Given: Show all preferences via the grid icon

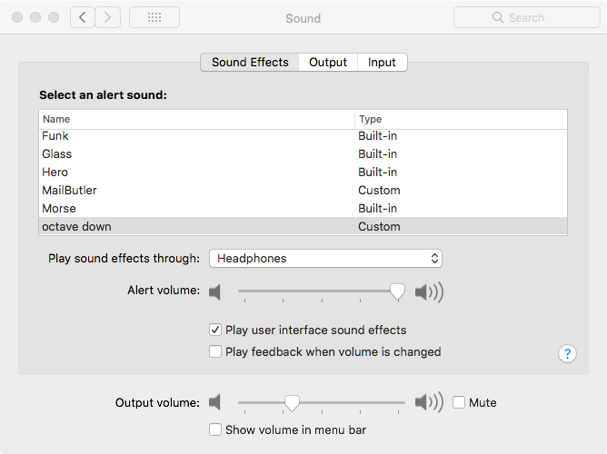Looking at the screenshot, I should tap(154, 17).
